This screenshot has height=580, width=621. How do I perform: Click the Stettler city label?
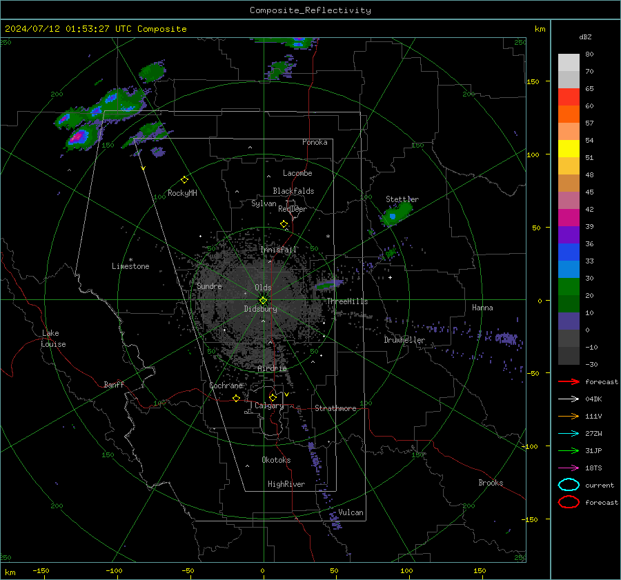402,199
